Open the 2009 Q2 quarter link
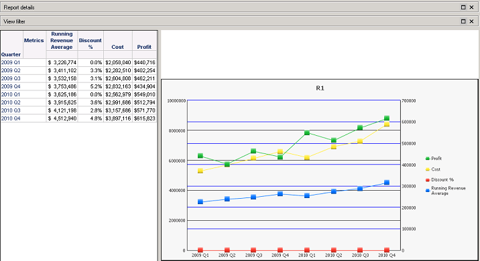The image size is (480, 261). click(x=11, y=70)
